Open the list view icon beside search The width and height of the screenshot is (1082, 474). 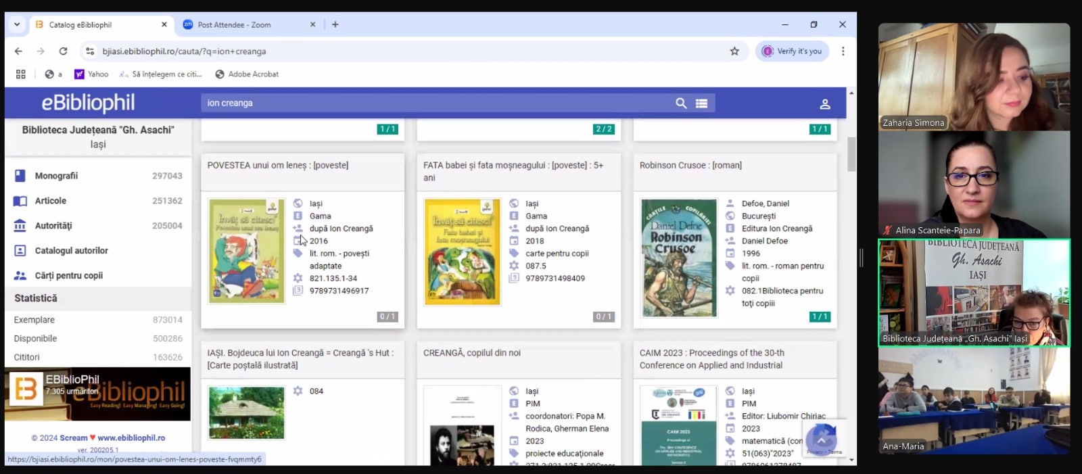click(x=701, y=103)
